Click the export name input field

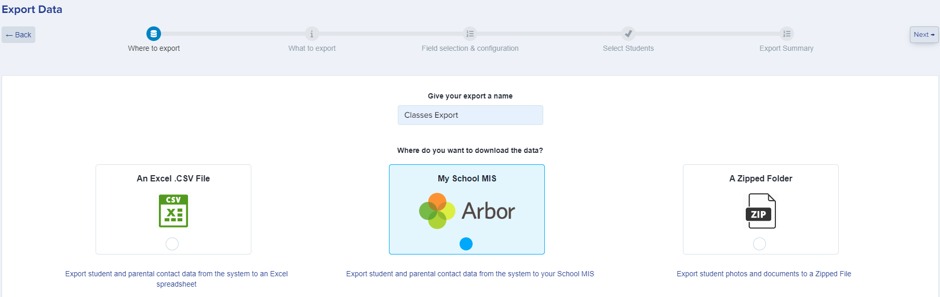471,115
